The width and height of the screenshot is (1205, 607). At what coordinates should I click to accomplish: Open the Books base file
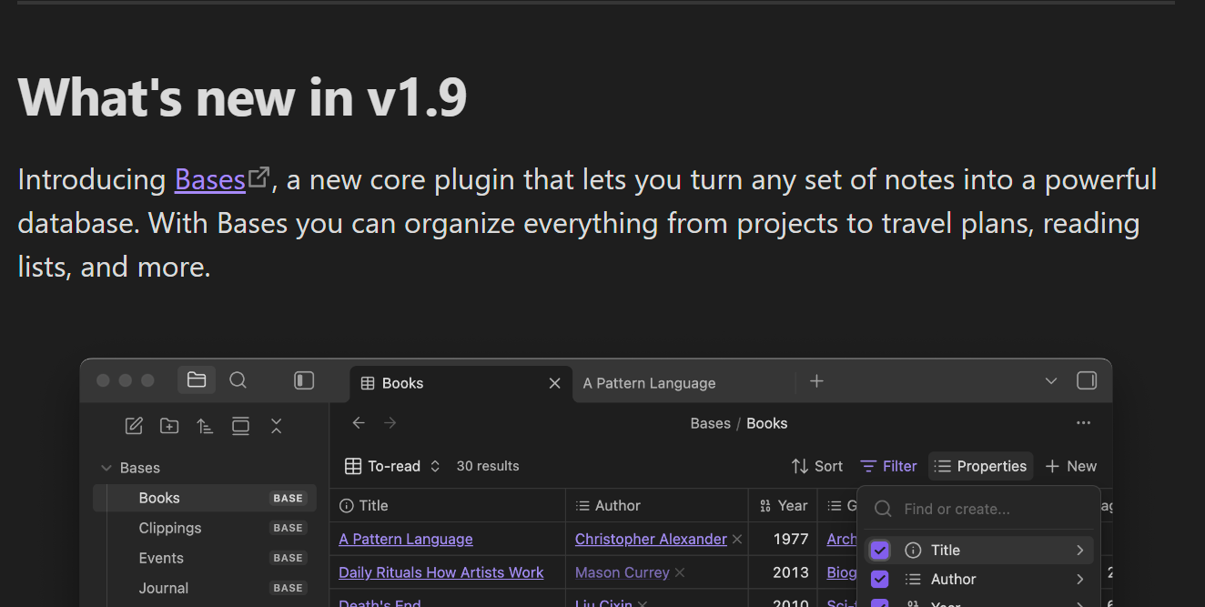[205, 498]
